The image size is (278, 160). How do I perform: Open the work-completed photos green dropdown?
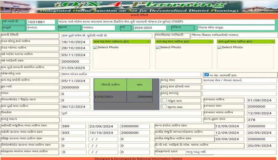(x=245, y=41)
